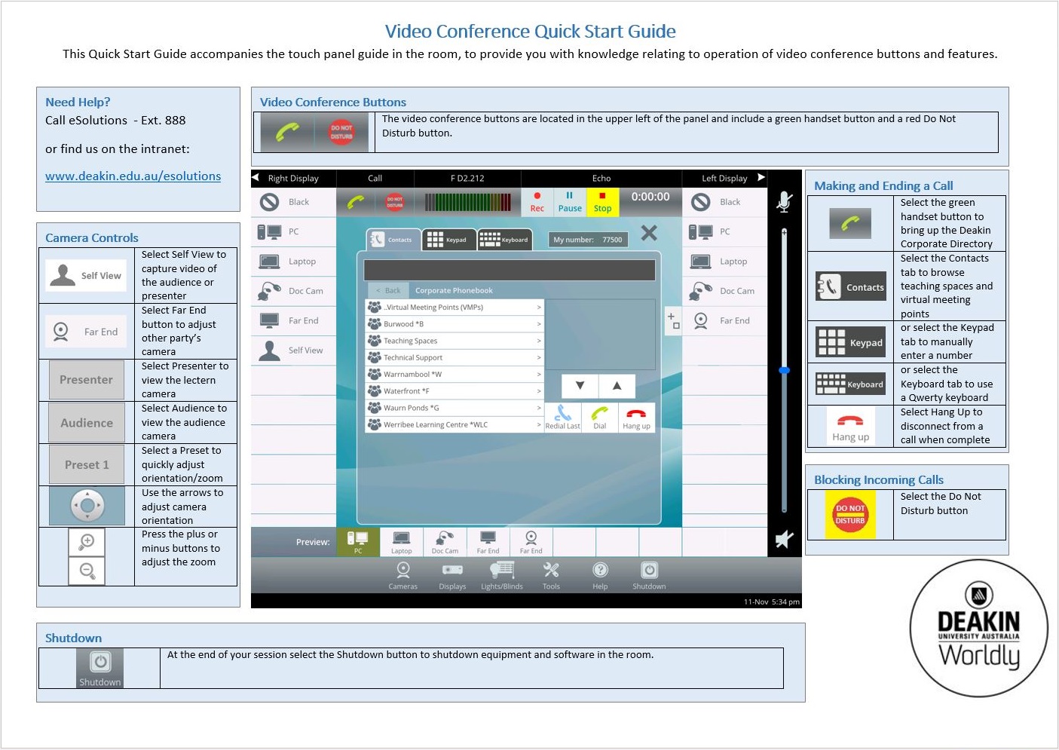
Task: Choose Doc Cam under Left Display
Action: [x=724, y=291]
